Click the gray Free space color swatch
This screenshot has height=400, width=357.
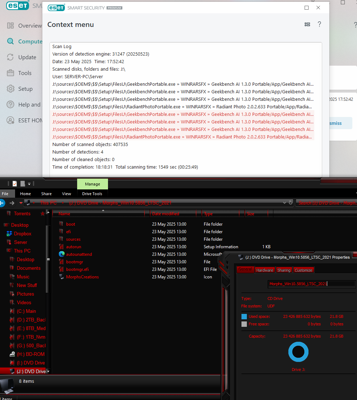[x=244, y=324]
